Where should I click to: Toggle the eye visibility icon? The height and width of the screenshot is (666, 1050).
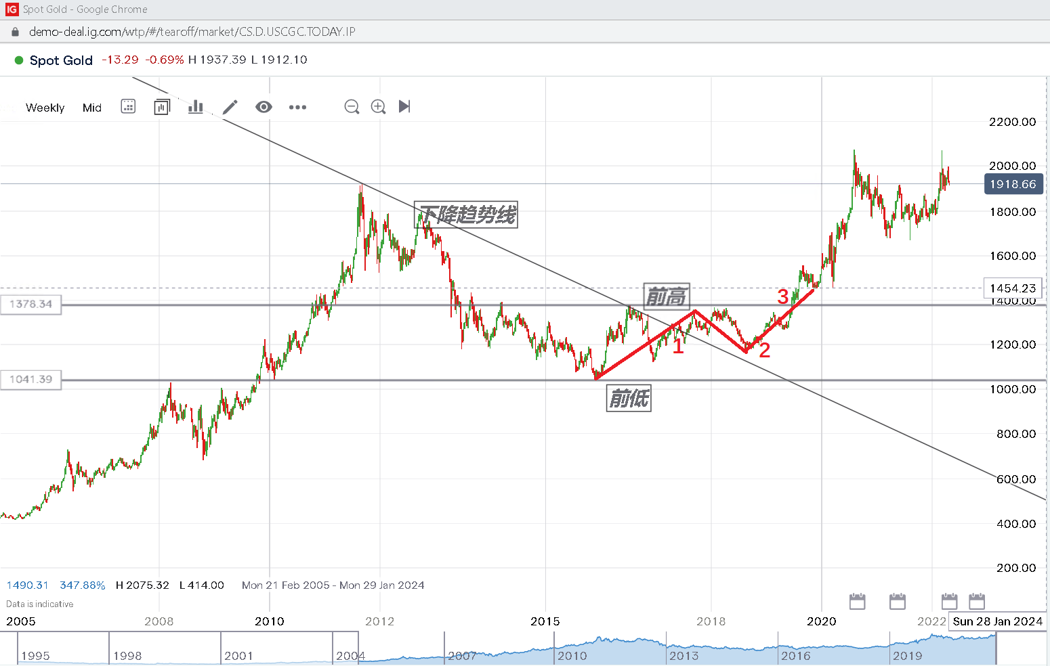[x=264, y=107]
